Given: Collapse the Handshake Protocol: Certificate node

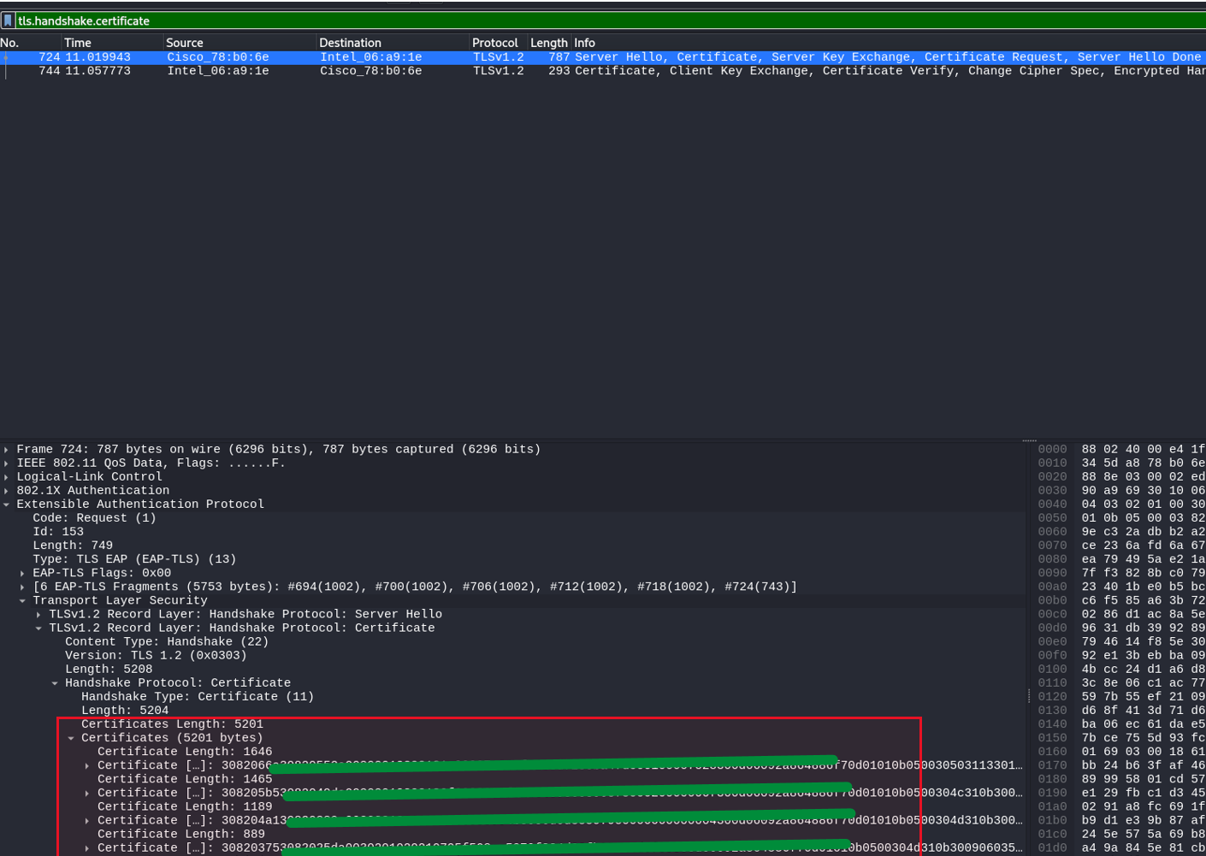Looking at the screenshot, I should click(x=54, y=682).
